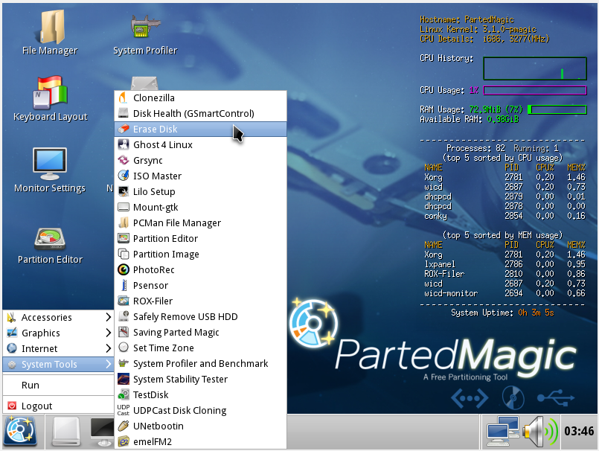Click the PhotoRec eye icon
599x451 pixels.
point(123,270)
